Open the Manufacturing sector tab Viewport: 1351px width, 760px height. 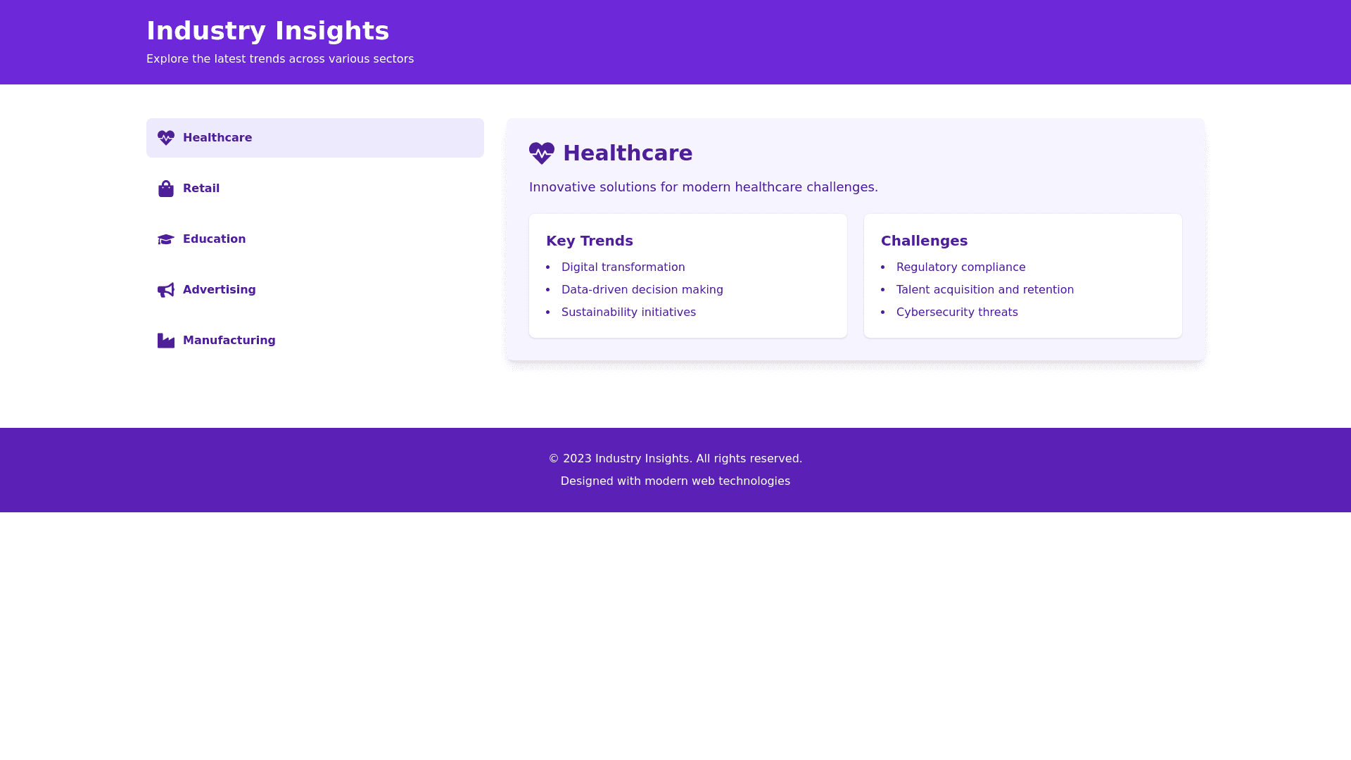pyautogui.click(x=315, y=341)
